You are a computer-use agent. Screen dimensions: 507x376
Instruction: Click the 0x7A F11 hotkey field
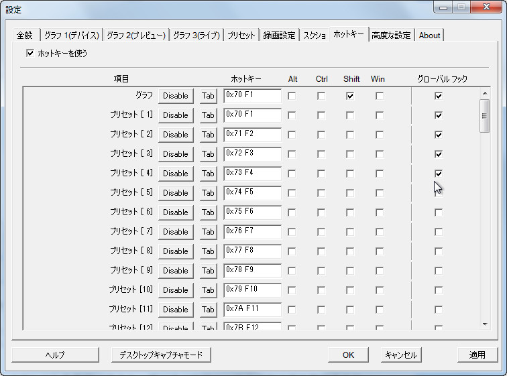252,309
